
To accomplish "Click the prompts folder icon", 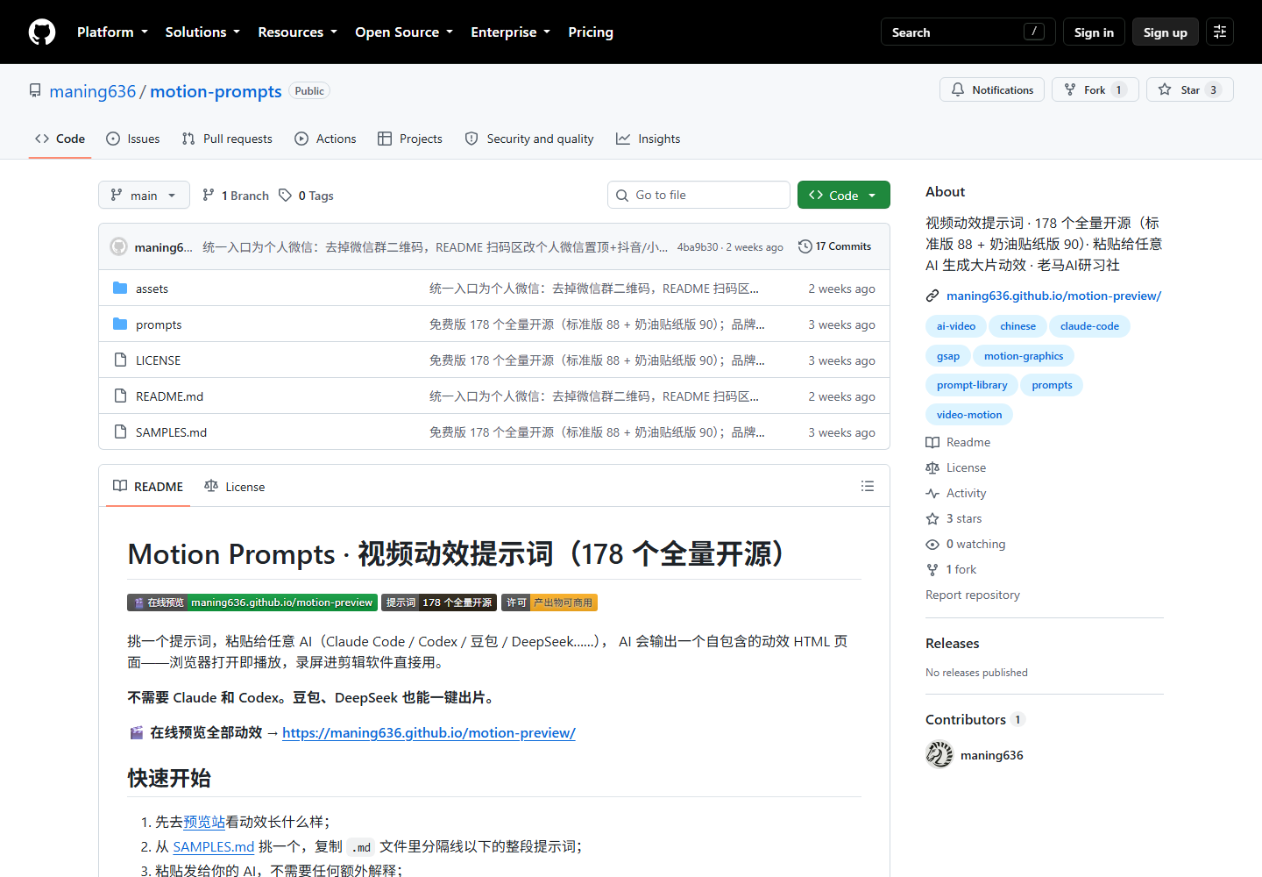I will [x=120, y=324].
